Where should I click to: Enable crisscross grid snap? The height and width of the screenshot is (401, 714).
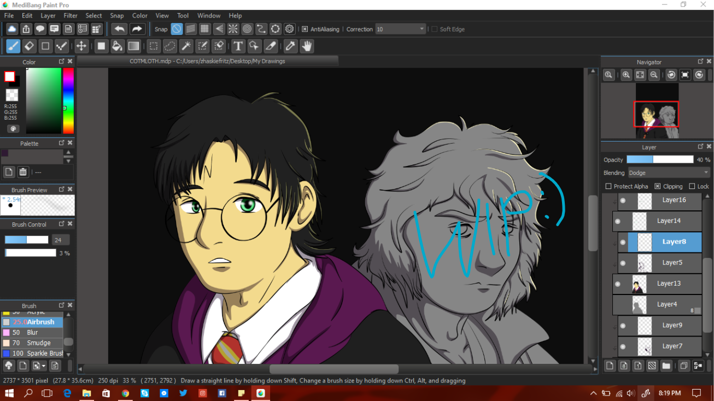click(204, 29)
